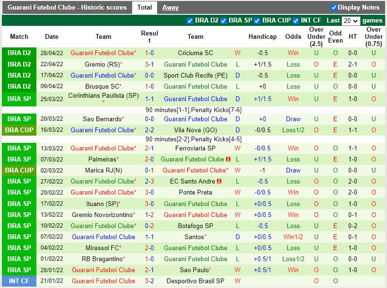Uncheck the BRA CUP league filter
The width and height of the screenshot is (387, 288).
point(257,21)
